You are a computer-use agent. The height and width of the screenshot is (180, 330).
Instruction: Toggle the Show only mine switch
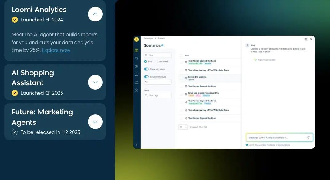pyautogui.click(x=146, y=69)
